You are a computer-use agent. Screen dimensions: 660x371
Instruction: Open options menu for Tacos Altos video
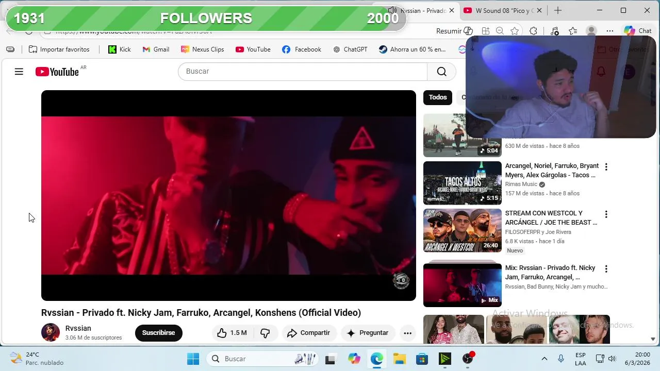606,167
